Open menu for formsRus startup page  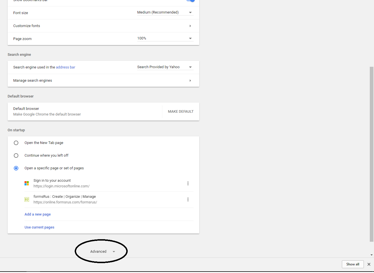[188, 199]
